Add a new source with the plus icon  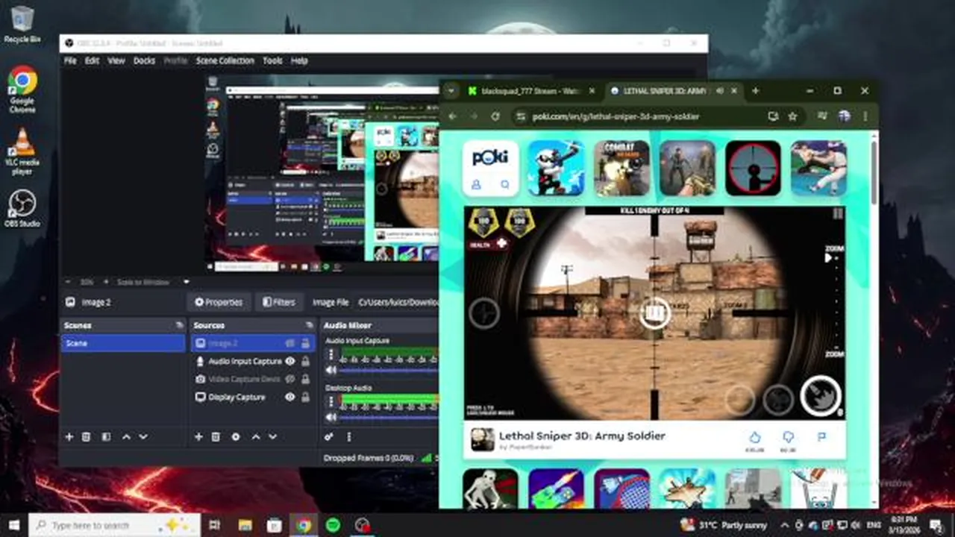tap(198, 436)
